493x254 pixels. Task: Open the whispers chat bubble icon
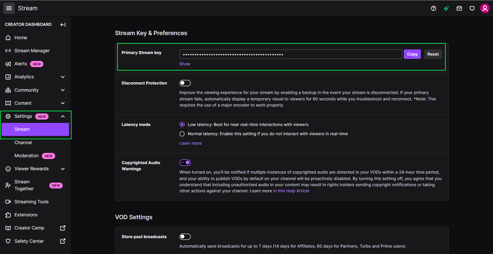click(472, 8)
